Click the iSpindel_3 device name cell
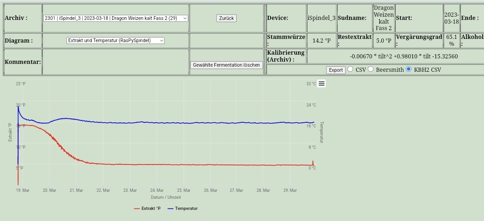The width and height of the screenshot is (484, 221). pyautogui.click(x=321, y=18)
